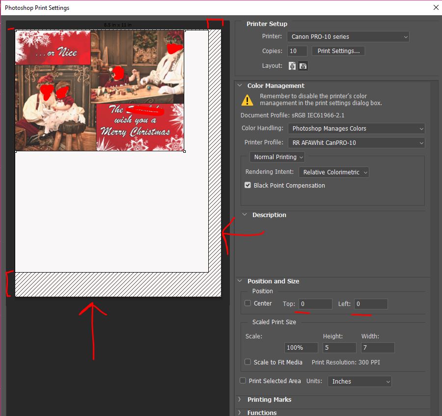Screen dimensions: 442x416
Task: Click the color management warning icon
Action: pyautogui.click(x=247, y=100)
